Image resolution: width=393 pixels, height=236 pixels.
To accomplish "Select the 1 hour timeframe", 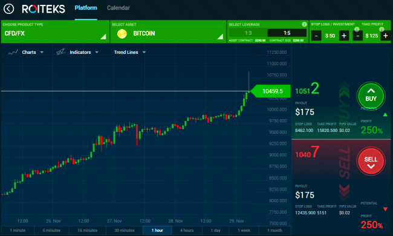I will 157,230.
